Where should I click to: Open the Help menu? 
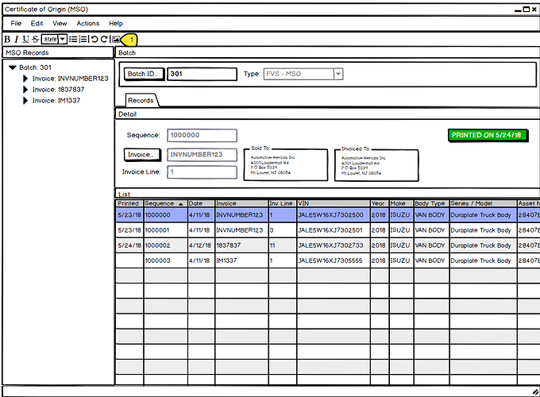[x=116, y=23]
